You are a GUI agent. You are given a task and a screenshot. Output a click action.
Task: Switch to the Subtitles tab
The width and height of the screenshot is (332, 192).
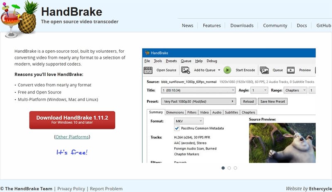coord(232,112)
